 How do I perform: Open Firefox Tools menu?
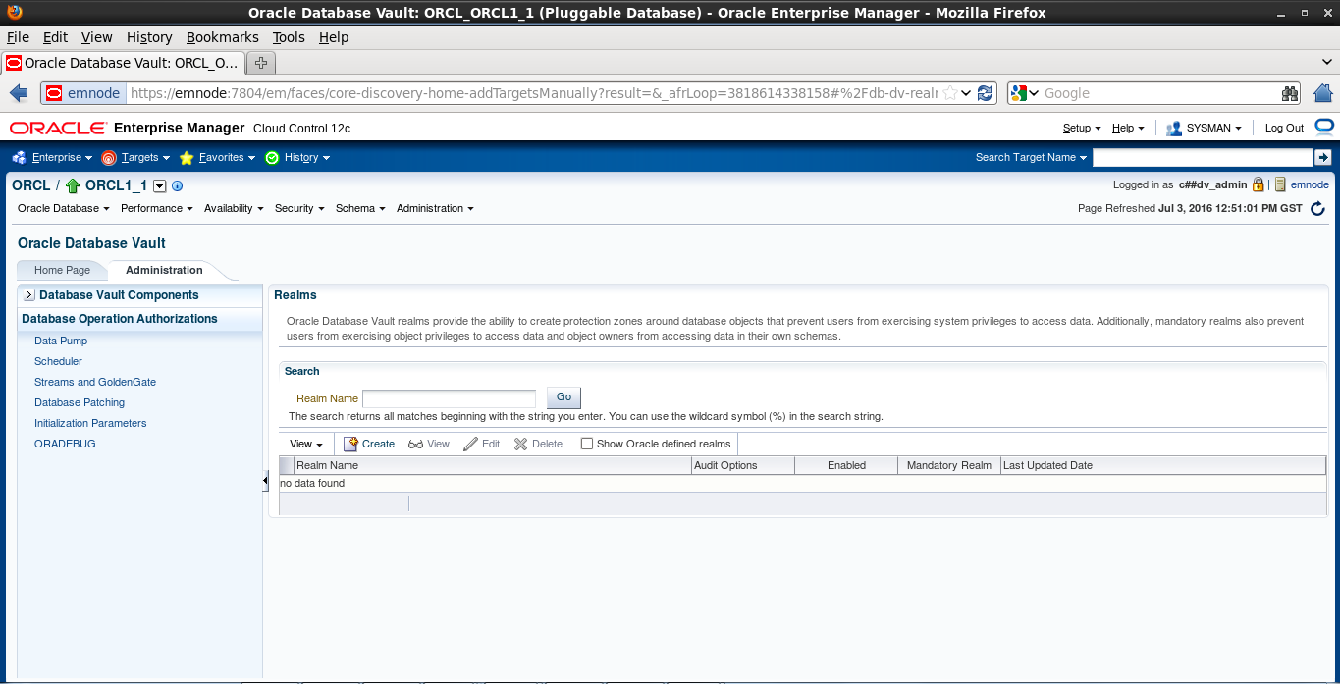pos(289,37)
